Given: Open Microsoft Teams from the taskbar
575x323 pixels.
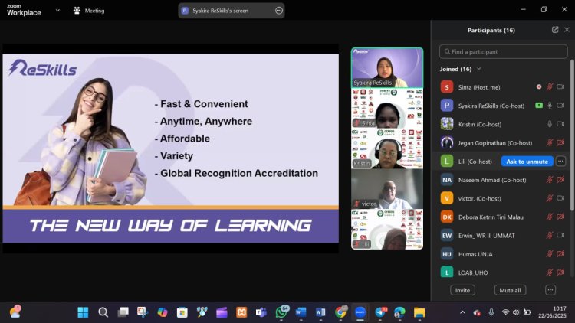Looking at the screenshot, I should click(261, 312).
